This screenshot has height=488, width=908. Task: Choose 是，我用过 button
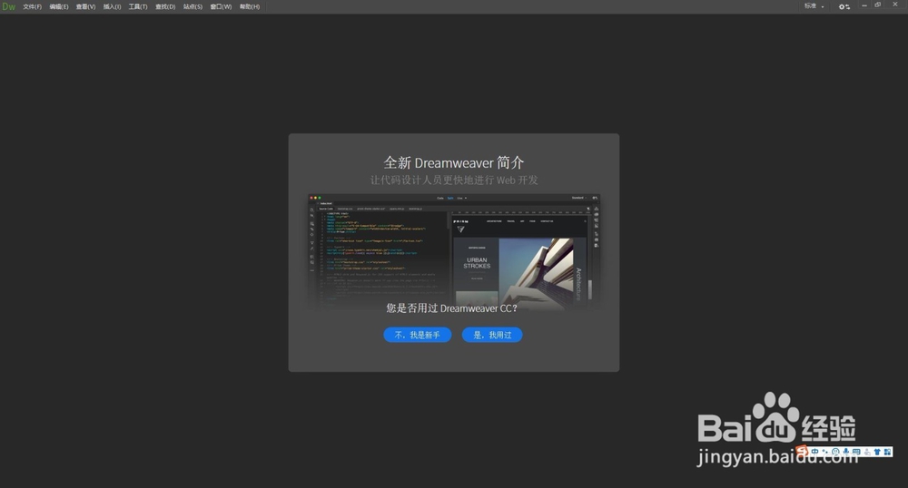[492, 335]
